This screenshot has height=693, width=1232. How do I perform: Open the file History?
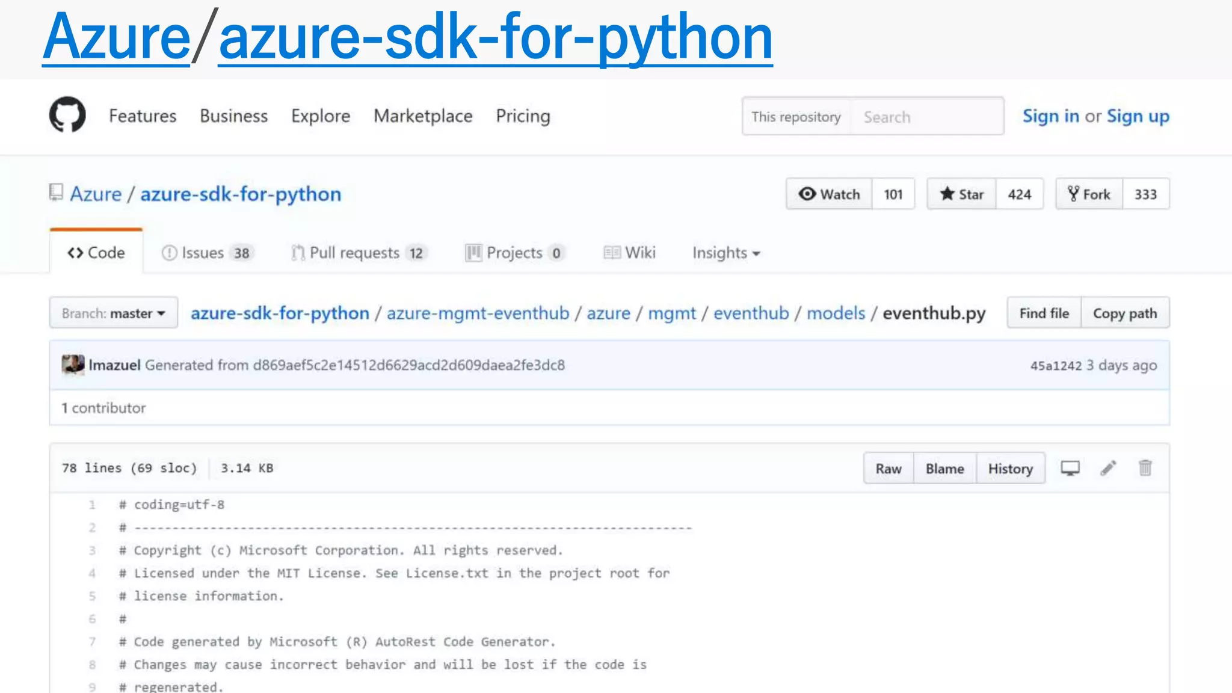click(1011, 468)
